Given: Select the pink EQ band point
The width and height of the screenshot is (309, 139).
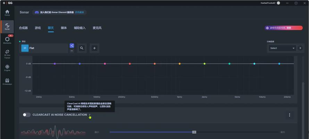Looking at the screenshot, I should [105, 64].
